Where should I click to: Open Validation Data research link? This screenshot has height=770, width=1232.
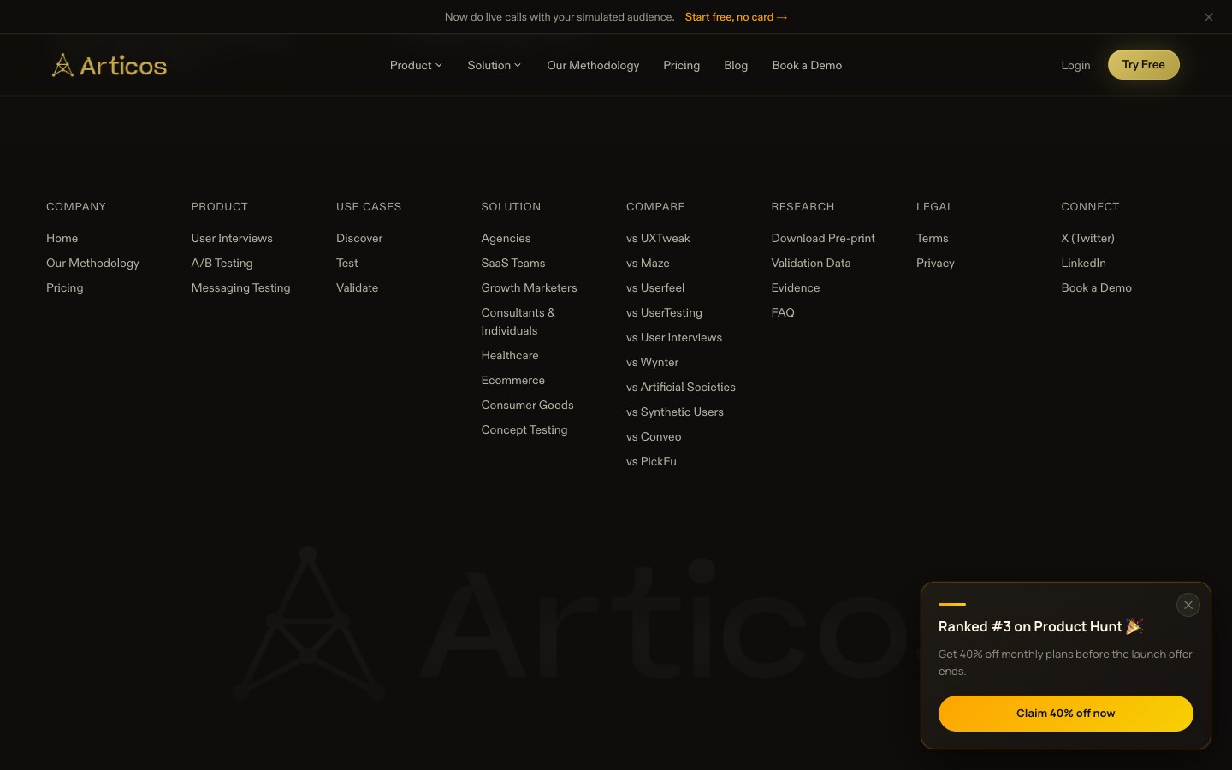click(811, 263)
